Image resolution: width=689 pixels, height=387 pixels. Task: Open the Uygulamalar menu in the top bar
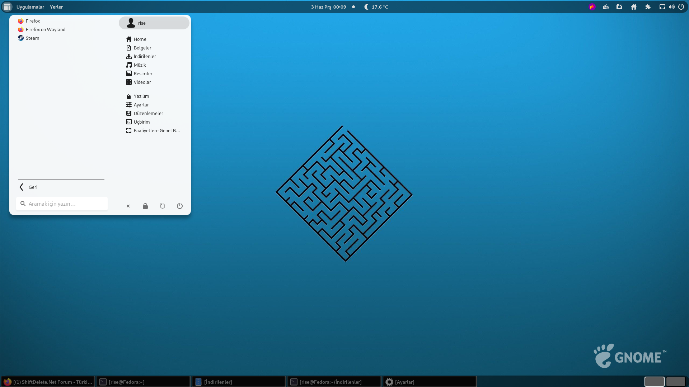30,7
